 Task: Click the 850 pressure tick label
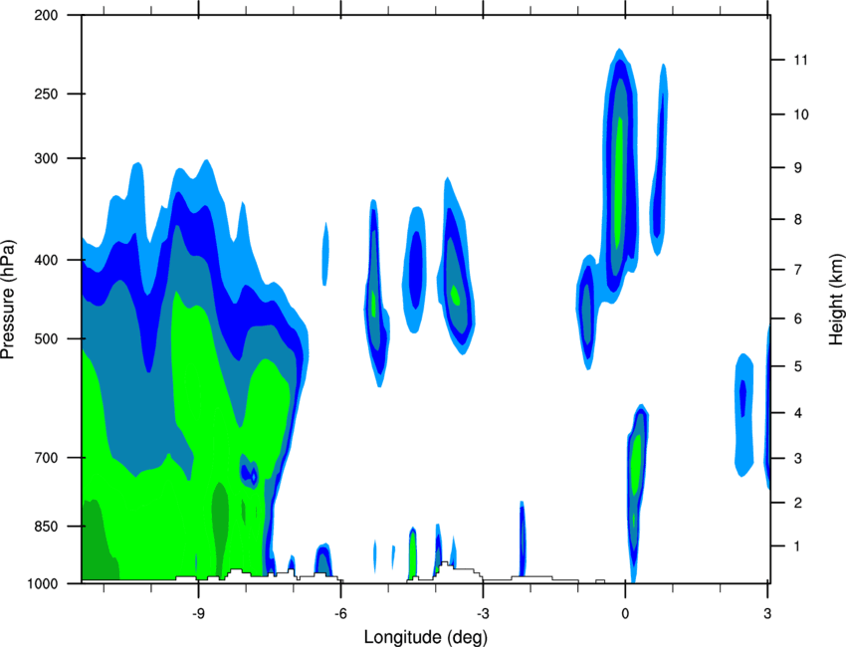[x=46, y=527]
